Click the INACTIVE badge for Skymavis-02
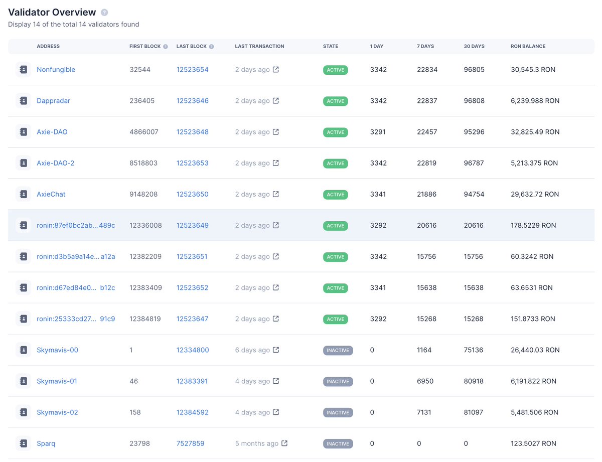Viewport: 602px width, 462px height. click(338, 412)
